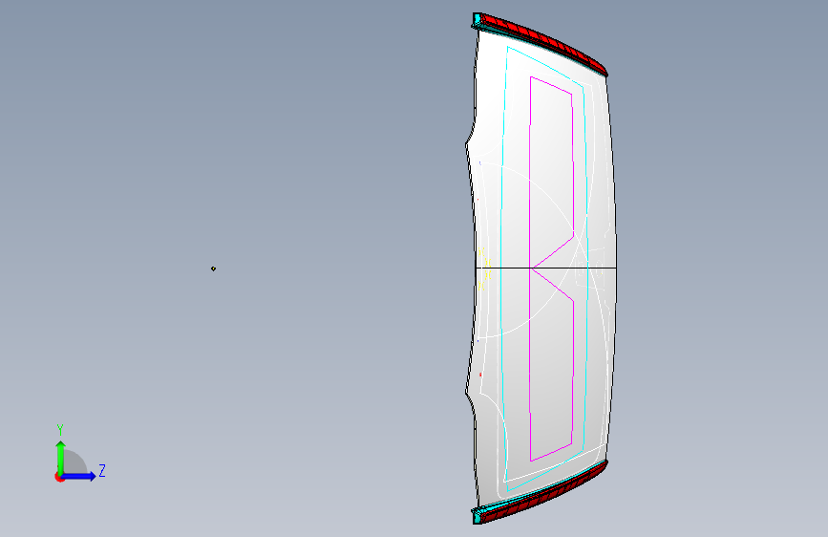Select the black horizontal centerline across the panel

pyautogui.click(x=546, y=268)
